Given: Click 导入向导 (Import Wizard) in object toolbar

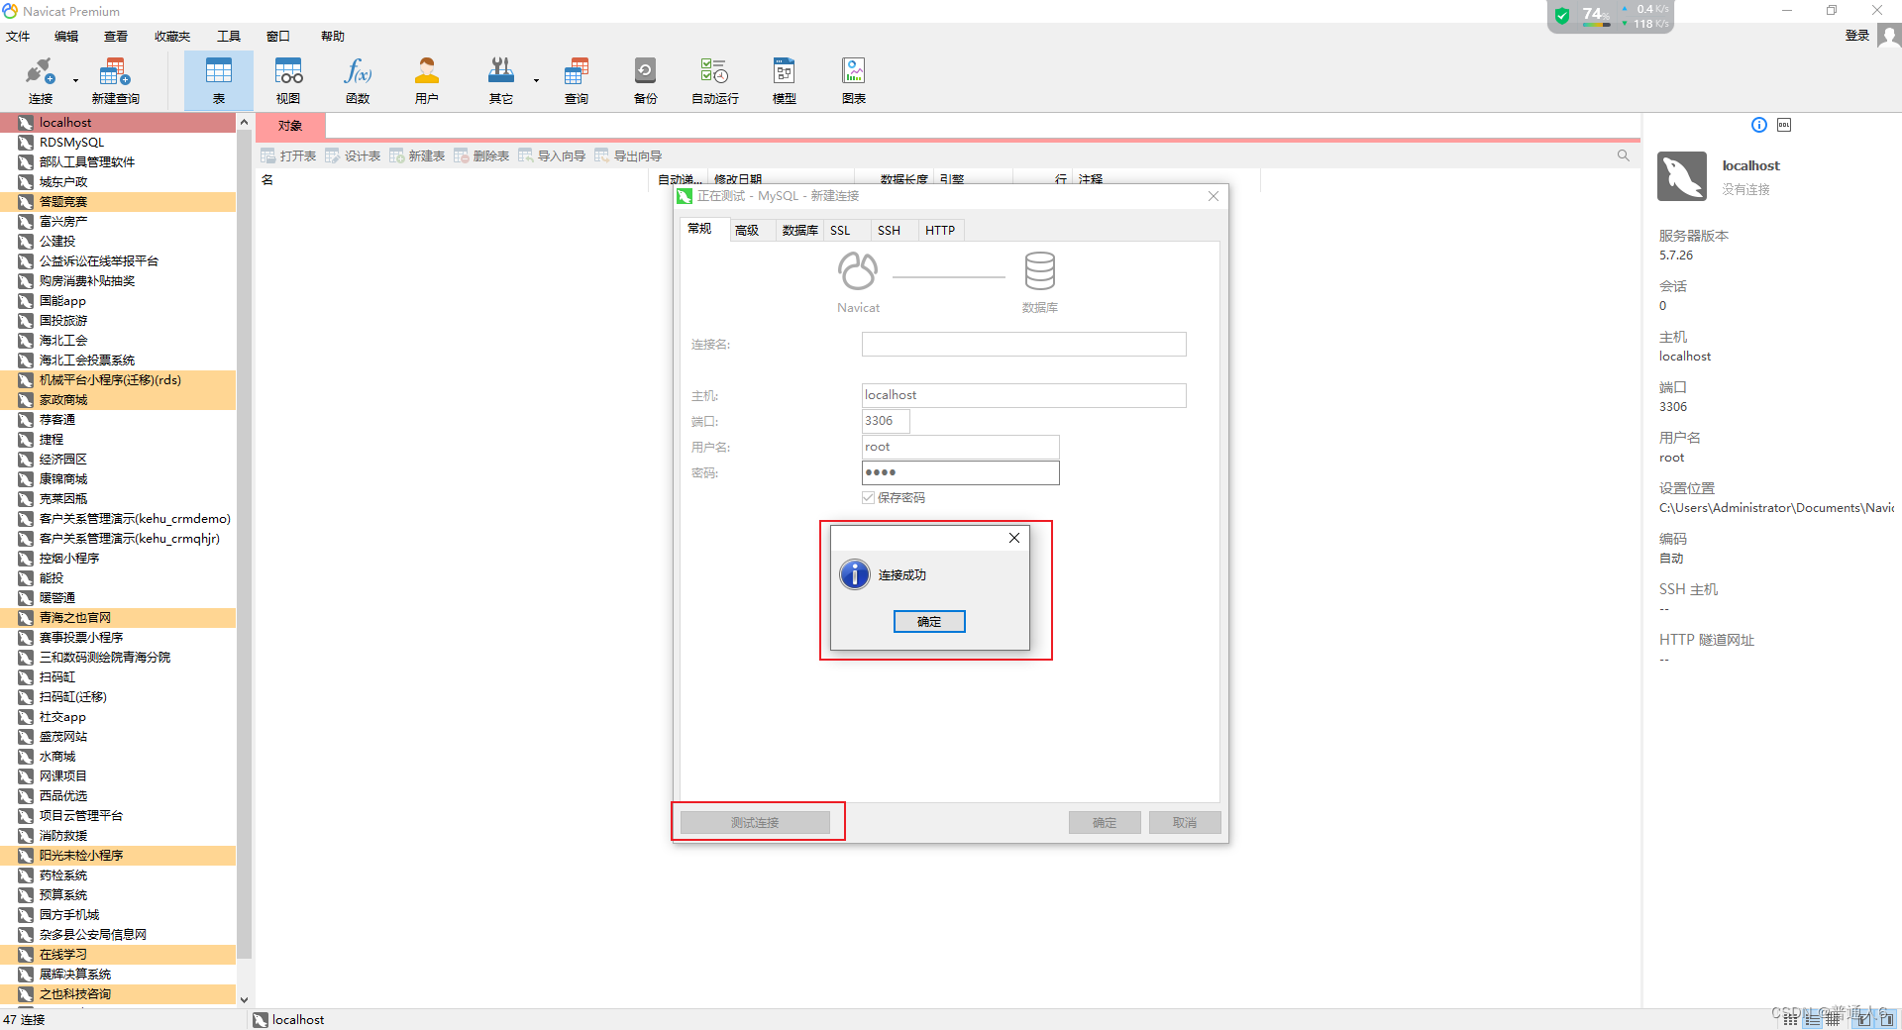Looking at the screenshot, I should 553,156.
